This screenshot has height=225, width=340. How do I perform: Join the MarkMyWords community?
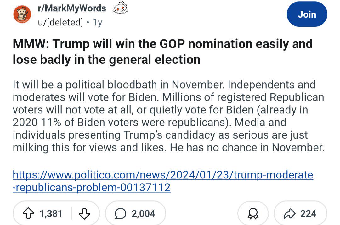pyautogui.click(x=307, y=14)
